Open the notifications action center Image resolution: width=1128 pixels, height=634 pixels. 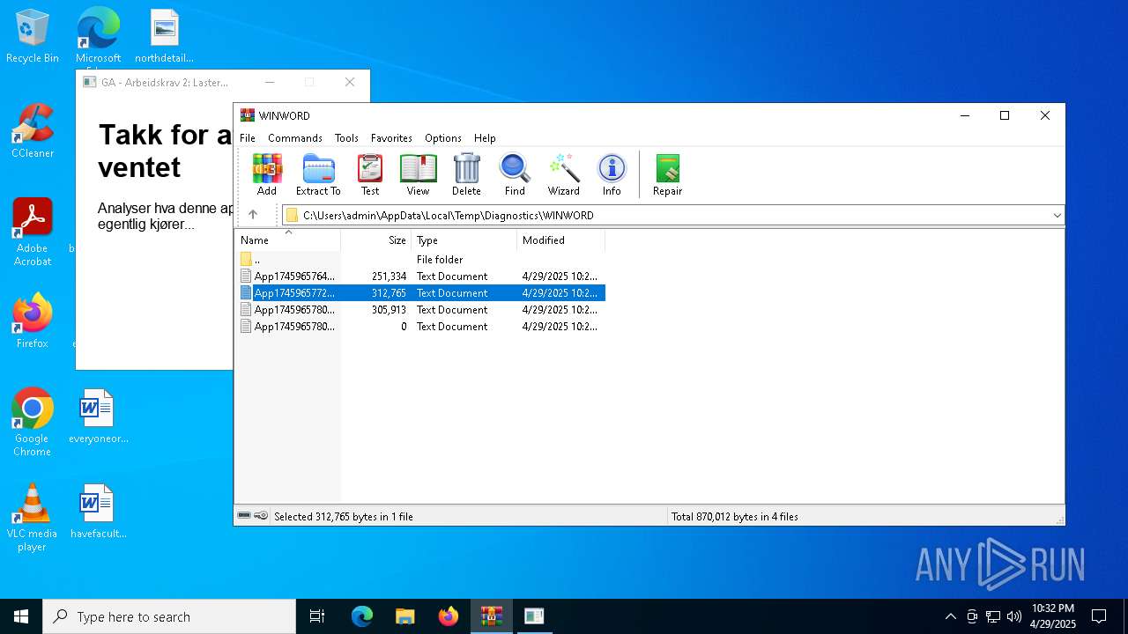pyautogui.click(x=1099, y=616)
